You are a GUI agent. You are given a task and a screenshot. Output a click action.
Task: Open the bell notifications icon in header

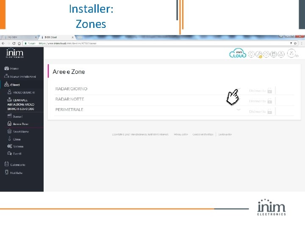pyautogui.click(x=251, y=54)
